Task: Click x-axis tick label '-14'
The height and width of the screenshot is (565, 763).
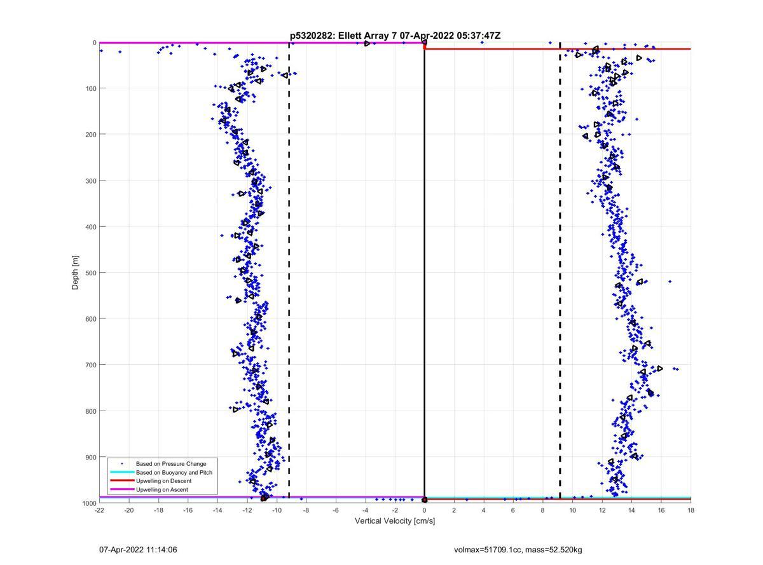Action: [217, 510]
